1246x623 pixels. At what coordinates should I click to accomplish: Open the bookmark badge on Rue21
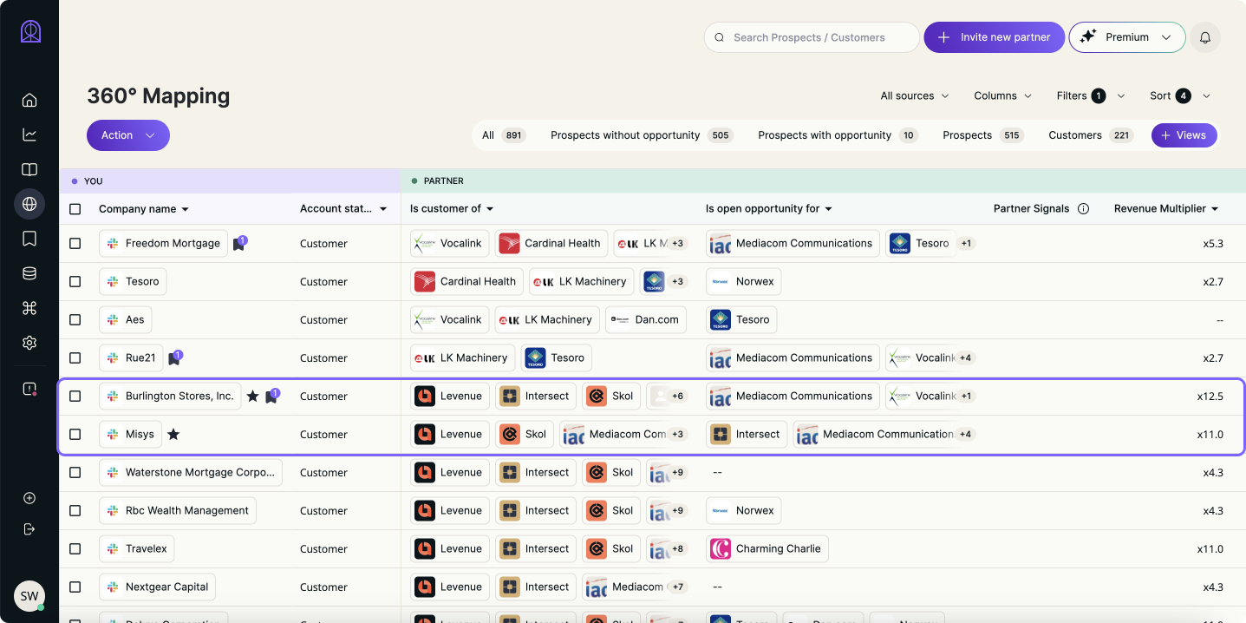(175, 357)
